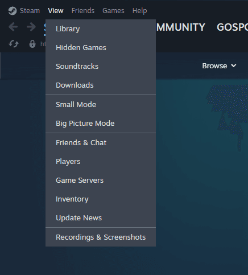Screen dimensions: 248x275
Task: Expand the Browse dropdown
Action: 219,66
